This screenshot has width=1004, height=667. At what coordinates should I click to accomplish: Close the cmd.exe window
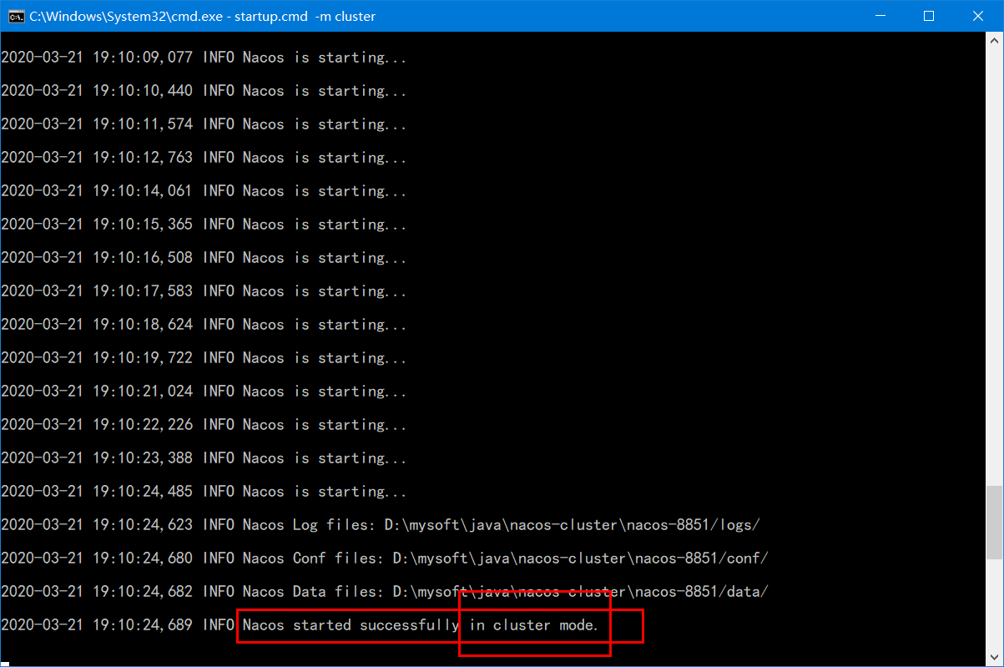(x=977, y=16)
